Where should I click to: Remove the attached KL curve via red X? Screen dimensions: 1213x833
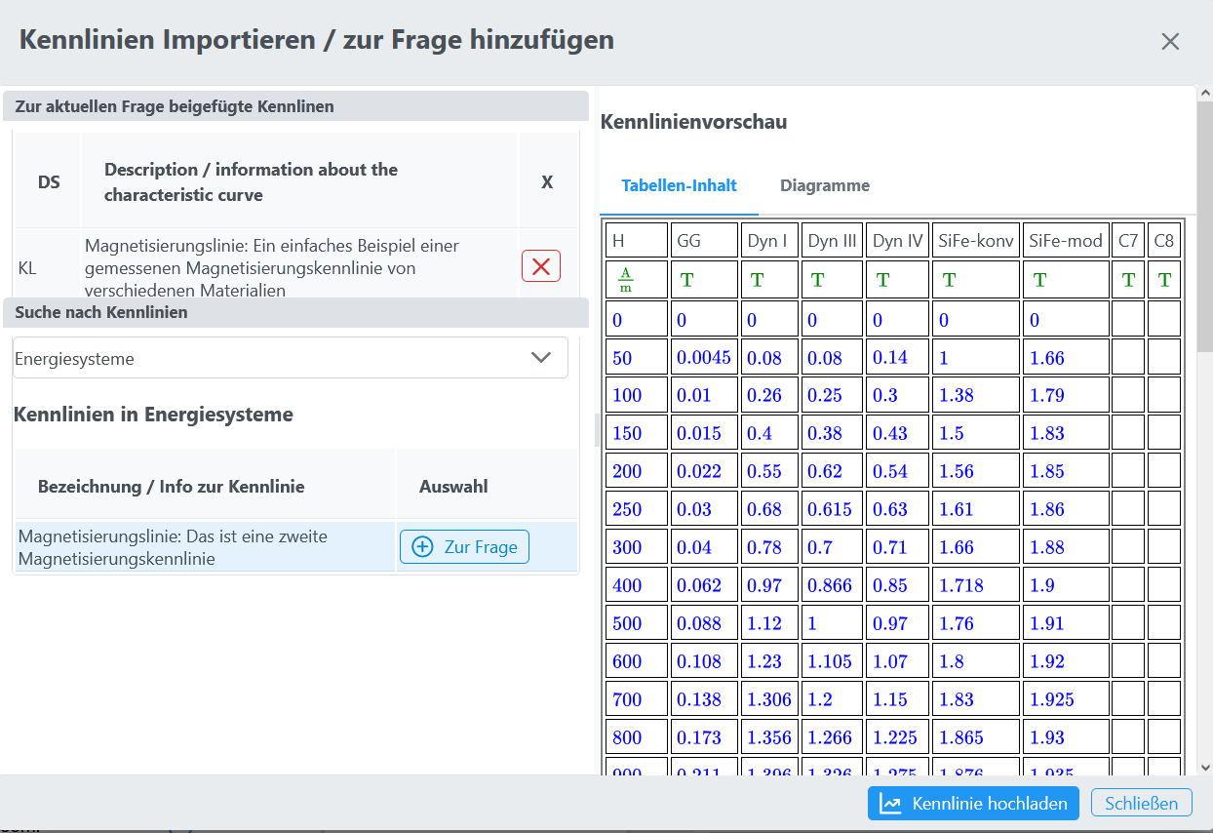click(x=541, y=265)
